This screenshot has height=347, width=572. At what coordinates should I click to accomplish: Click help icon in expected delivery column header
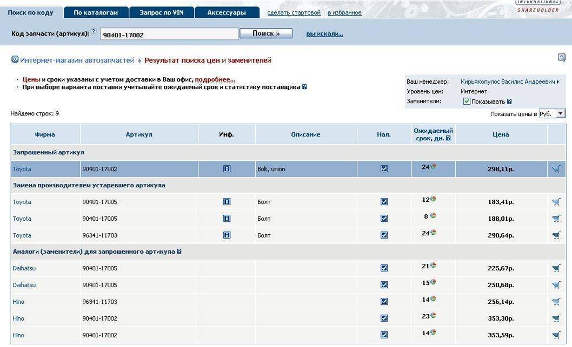(448, 139)
